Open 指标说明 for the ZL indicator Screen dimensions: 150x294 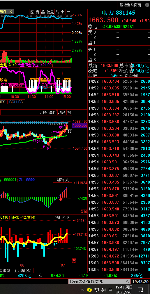pyautogui.click(x=62, y=180)
